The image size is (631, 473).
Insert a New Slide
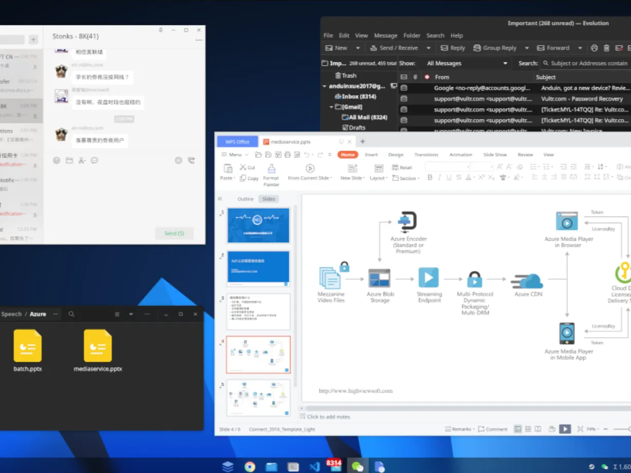coord(352,171)
